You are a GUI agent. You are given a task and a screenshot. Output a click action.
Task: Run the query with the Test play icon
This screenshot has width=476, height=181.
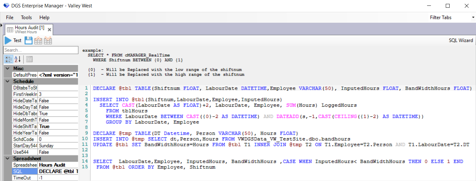[8, 41]
